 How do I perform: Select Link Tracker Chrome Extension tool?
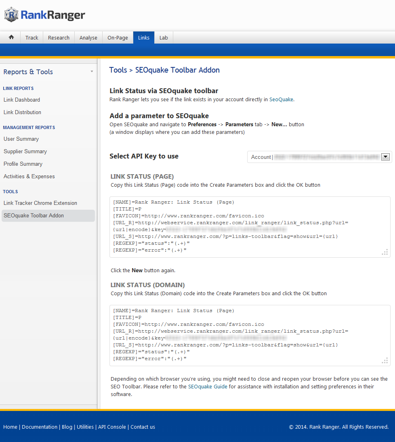40,203
